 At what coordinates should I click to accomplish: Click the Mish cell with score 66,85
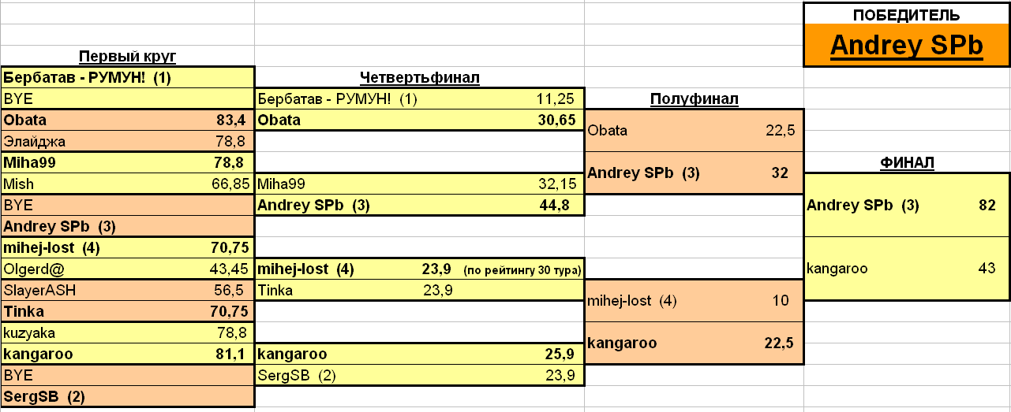tap(127, 184)
